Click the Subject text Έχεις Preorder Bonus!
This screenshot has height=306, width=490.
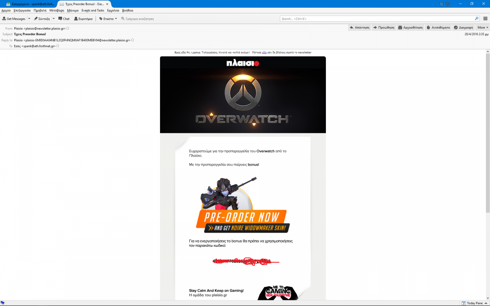pos(30,34)
